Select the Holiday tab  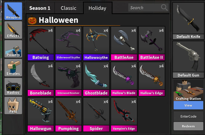coord(97,8)
